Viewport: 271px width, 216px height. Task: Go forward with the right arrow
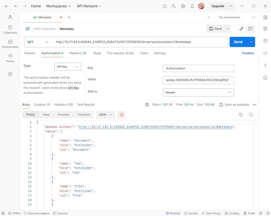coord(25,6)
